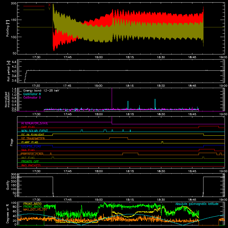The image size is (228, 228).
Task: Click the GAP_FLAG raised segment
Action: coord(209,126)
